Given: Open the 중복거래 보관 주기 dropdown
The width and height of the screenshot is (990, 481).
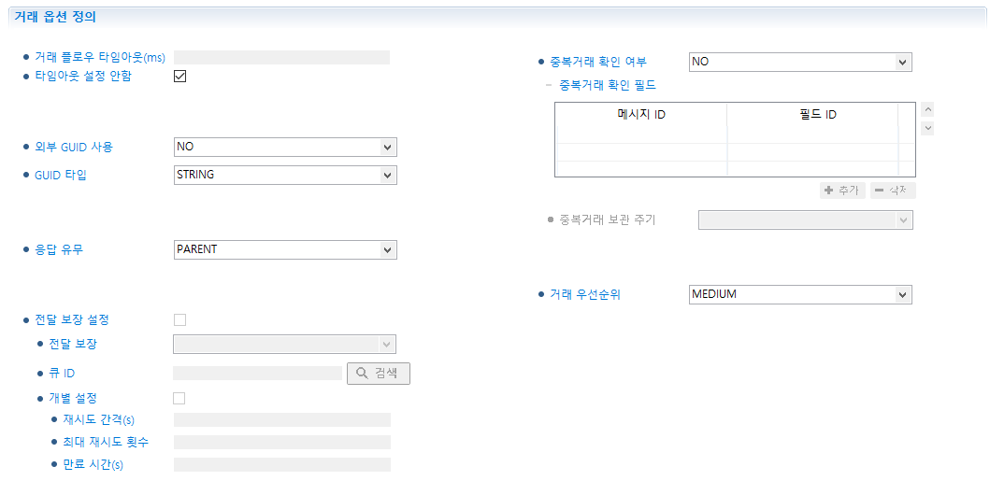Looking at the screenshot, I should [805, 220].
